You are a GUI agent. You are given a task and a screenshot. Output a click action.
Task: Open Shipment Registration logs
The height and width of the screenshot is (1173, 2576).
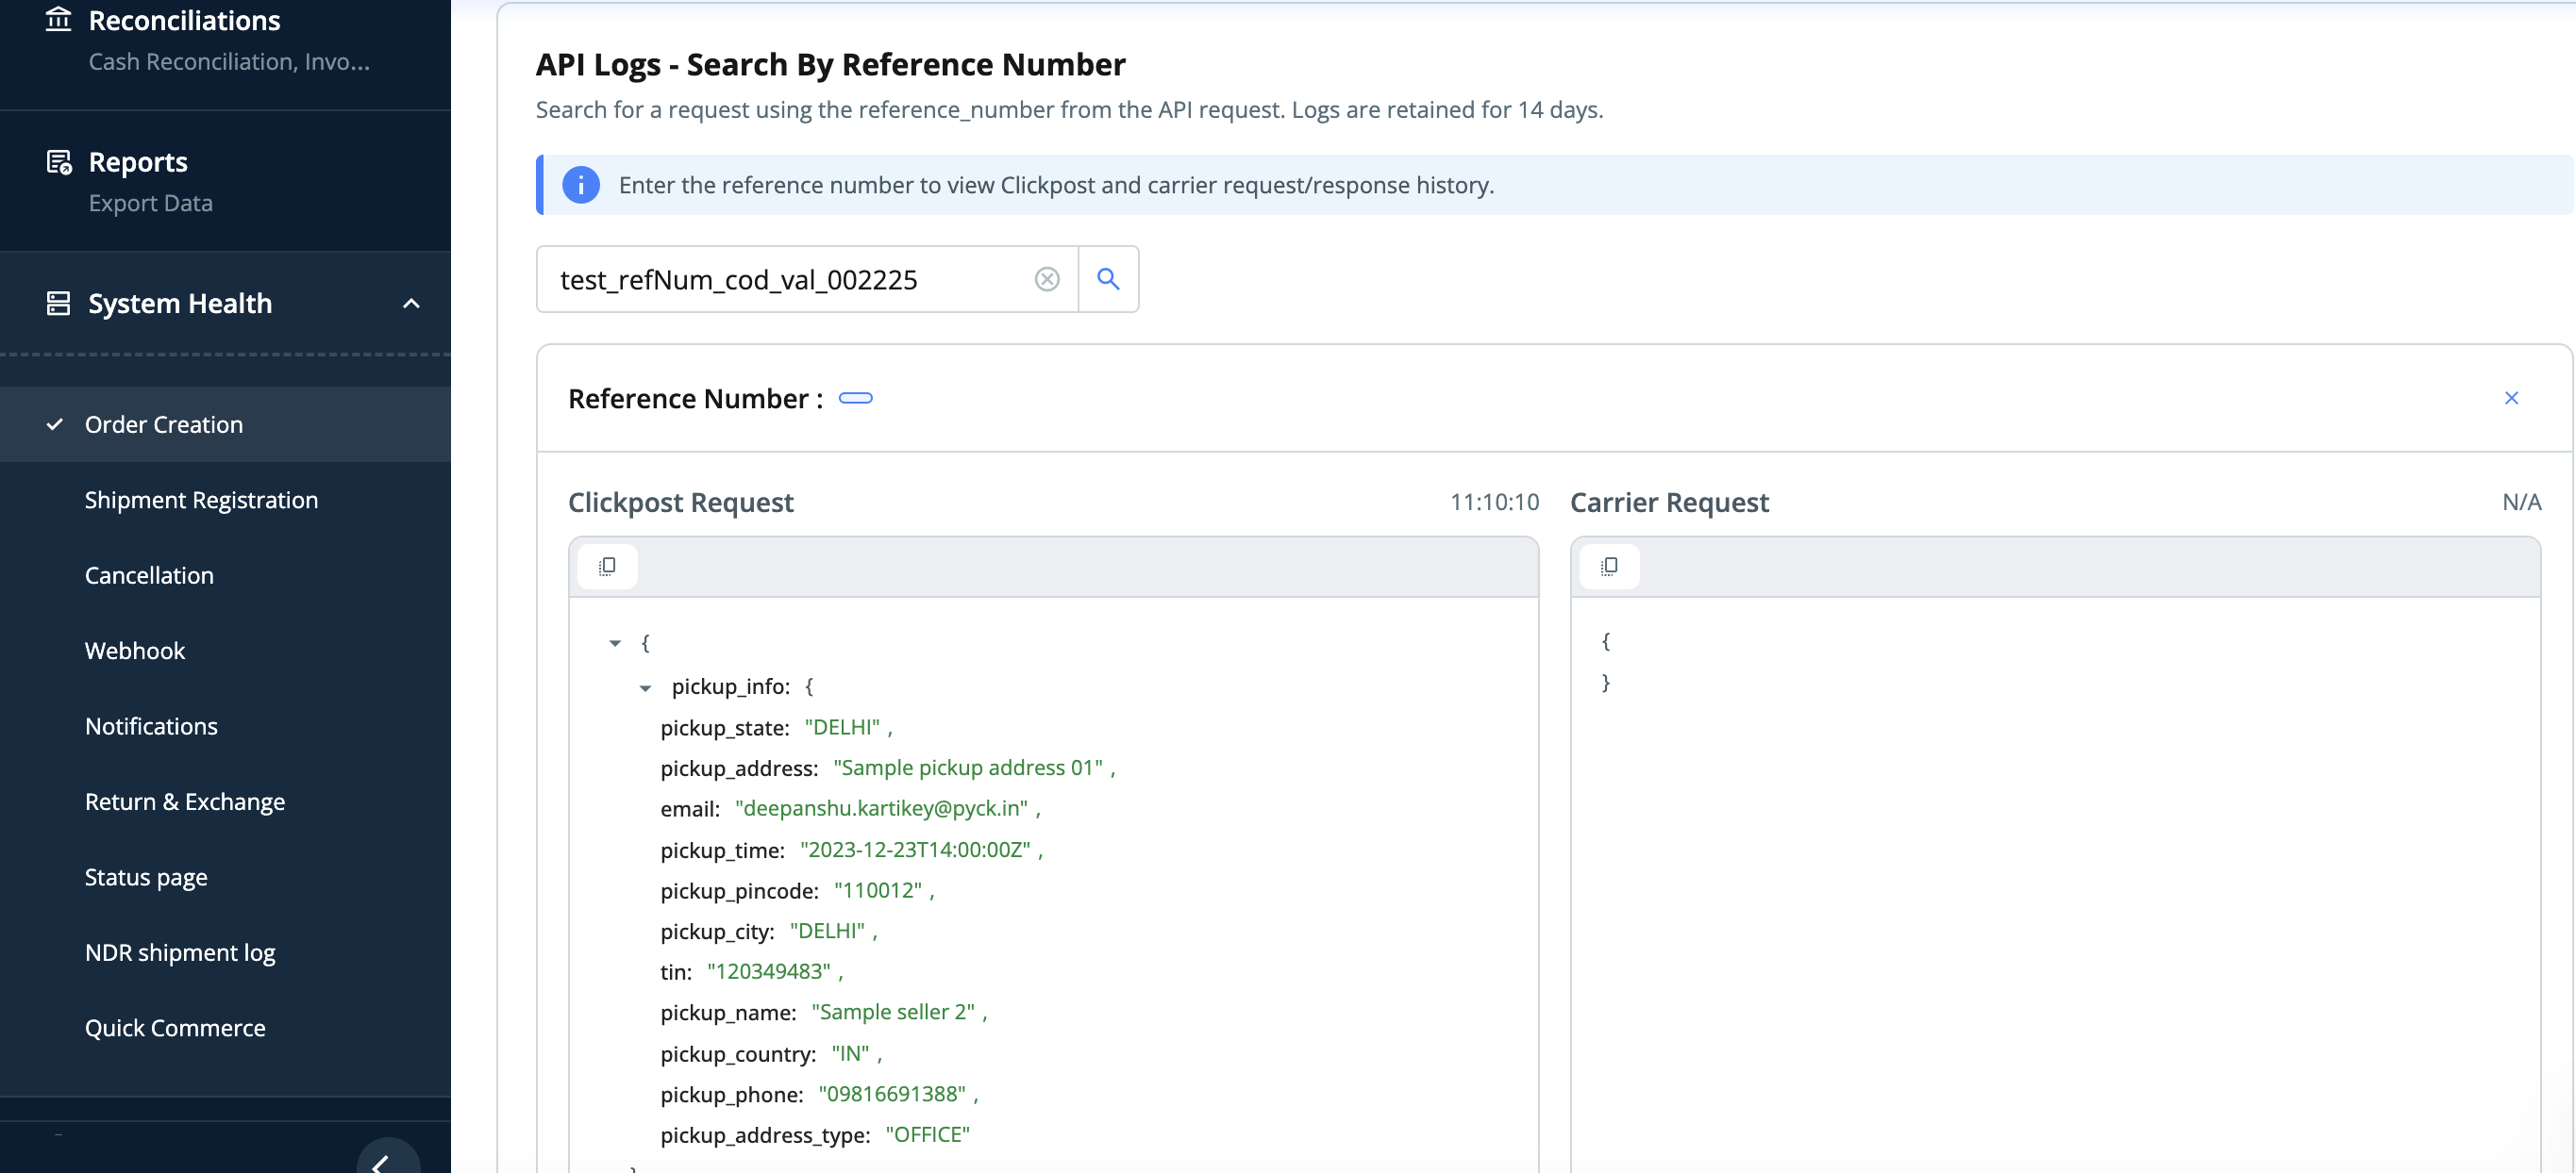(201, 500)
